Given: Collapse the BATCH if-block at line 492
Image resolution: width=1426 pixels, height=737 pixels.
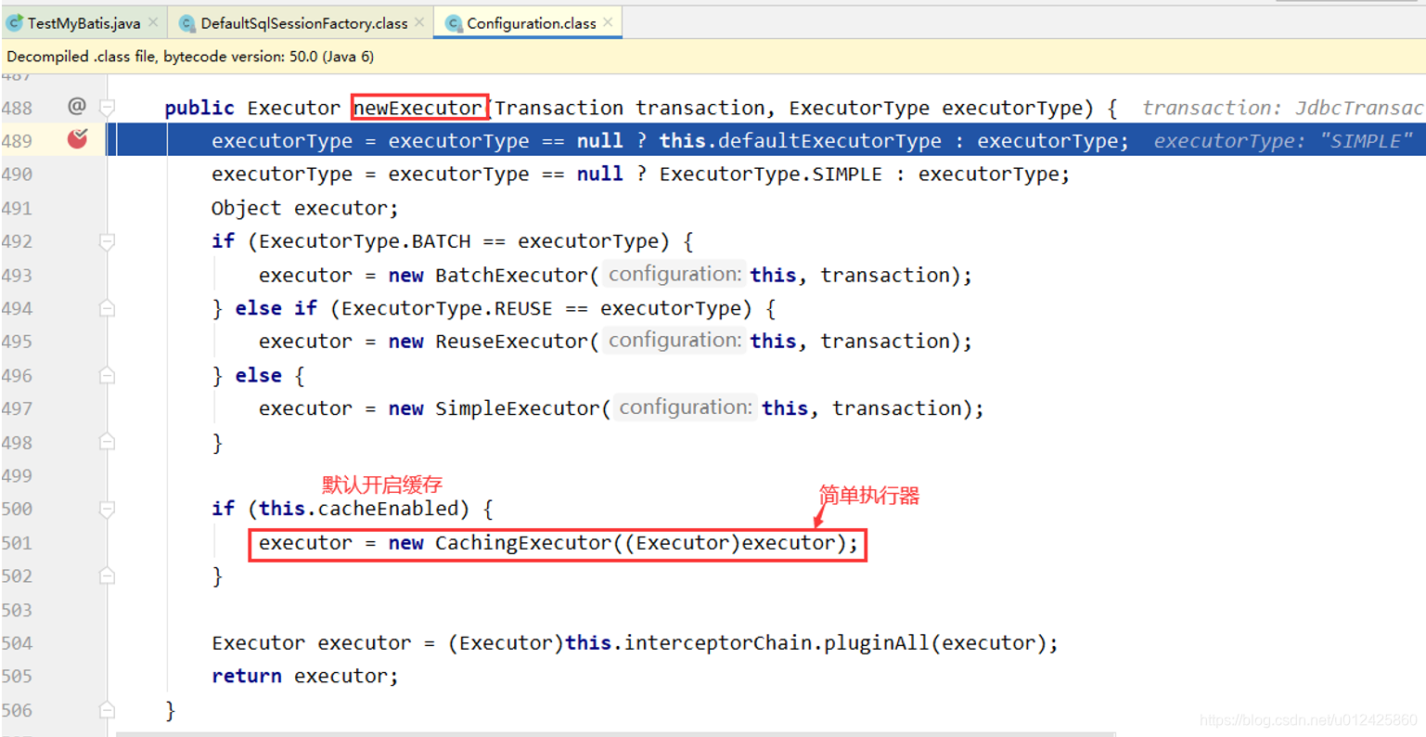Looking at the screenshot, I should (107, 241).
